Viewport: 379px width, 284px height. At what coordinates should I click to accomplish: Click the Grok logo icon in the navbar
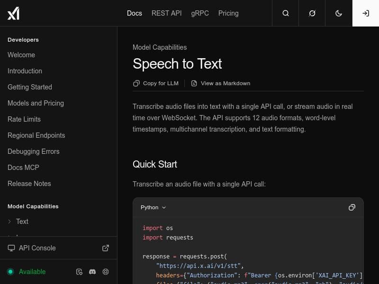[312, 13]
